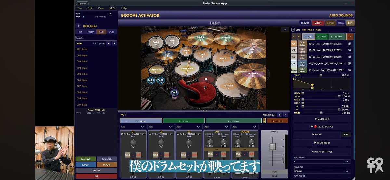Viewport: 390px width, 180px height.
Task: Go to the next pads page arrow
Action: pos(114,43)
